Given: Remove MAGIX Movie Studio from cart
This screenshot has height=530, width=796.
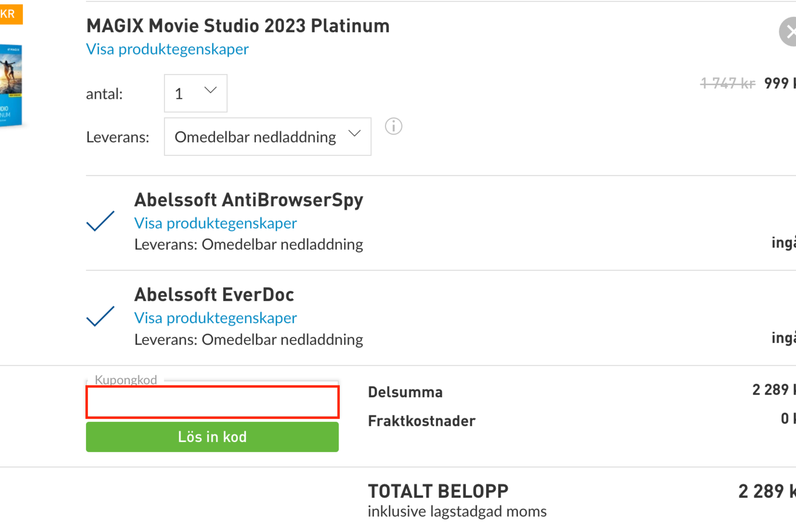Looking at the screenshot, I should click(x=788, y=32).
